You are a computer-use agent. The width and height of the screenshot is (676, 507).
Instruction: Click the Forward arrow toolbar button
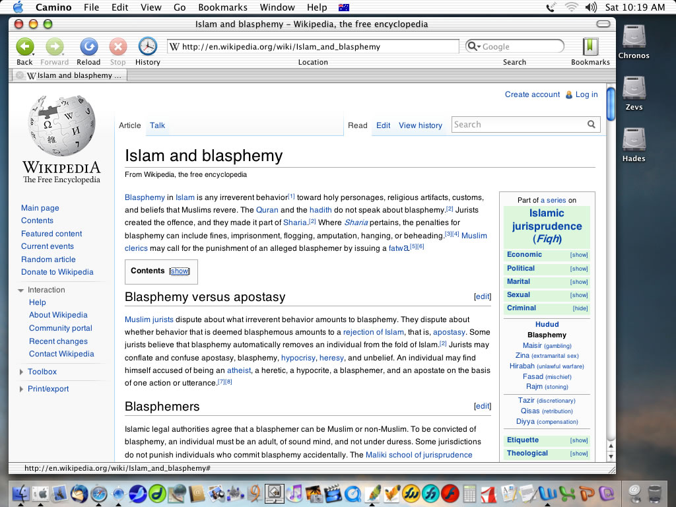coord(54,47)
